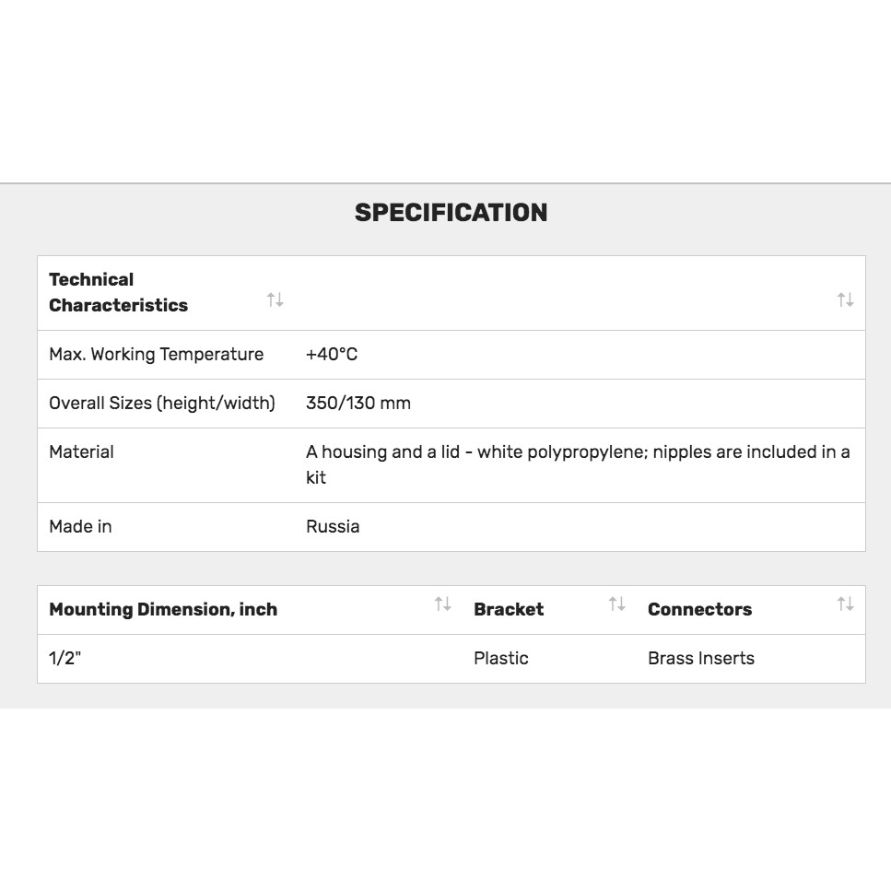Sort Mounting Dimension column via arrows icon
Viewport: 891px width, 891px height.
443,604
